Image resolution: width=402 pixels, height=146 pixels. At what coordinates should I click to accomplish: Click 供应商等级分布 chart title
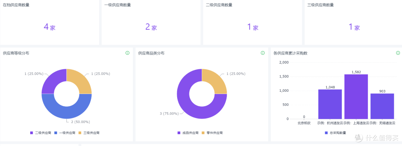[16, 53]
